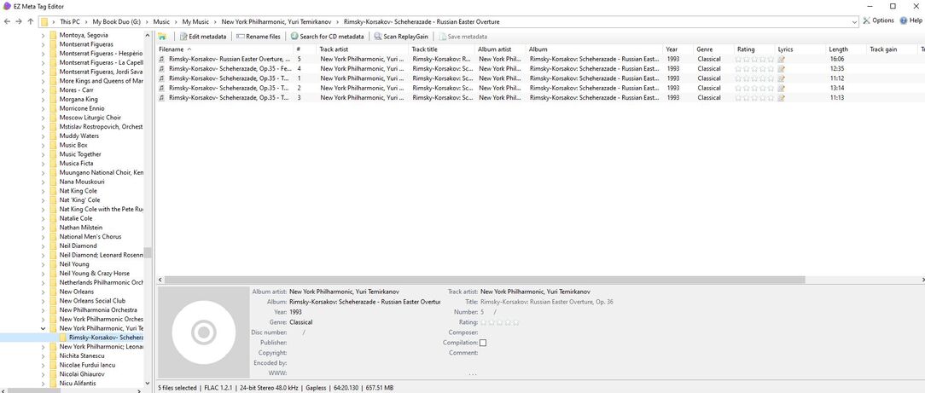Collapse the New York Philharmonic, Yuri Temirkanov folder
This screenshot has height=393, width=925.
[x=43, y=328]
